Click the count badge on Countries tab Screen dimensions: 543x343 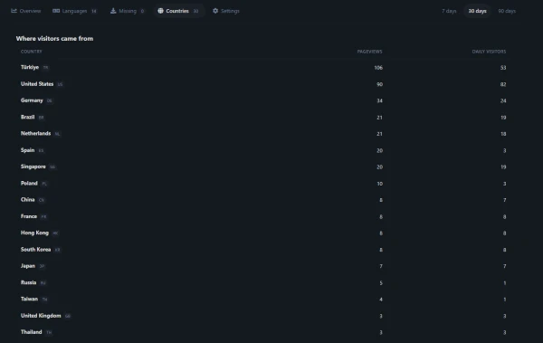pyautogui.click(x=195, y=11)
